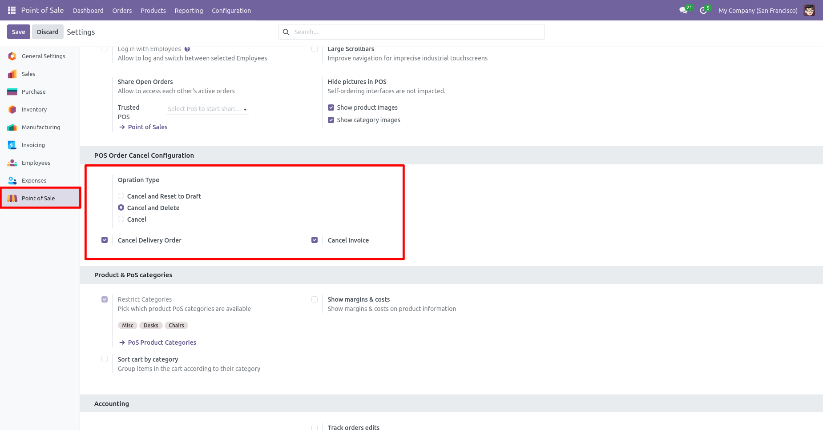This screenshot has width=823, height=430.
Task: Click the Misc category tag
Action: click(x=128, y=326)
